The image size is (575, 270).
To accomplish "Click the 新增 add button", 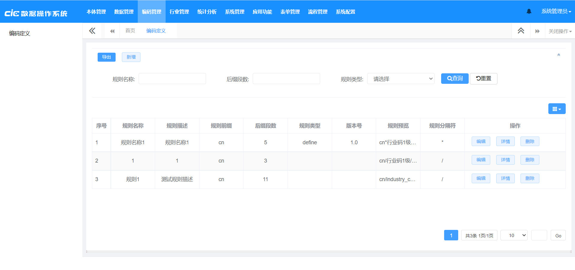I will click(x=131, y=57).
